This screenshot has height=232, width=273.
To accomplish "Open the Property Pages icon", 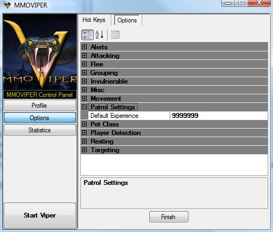I will [x=115, y=35].
